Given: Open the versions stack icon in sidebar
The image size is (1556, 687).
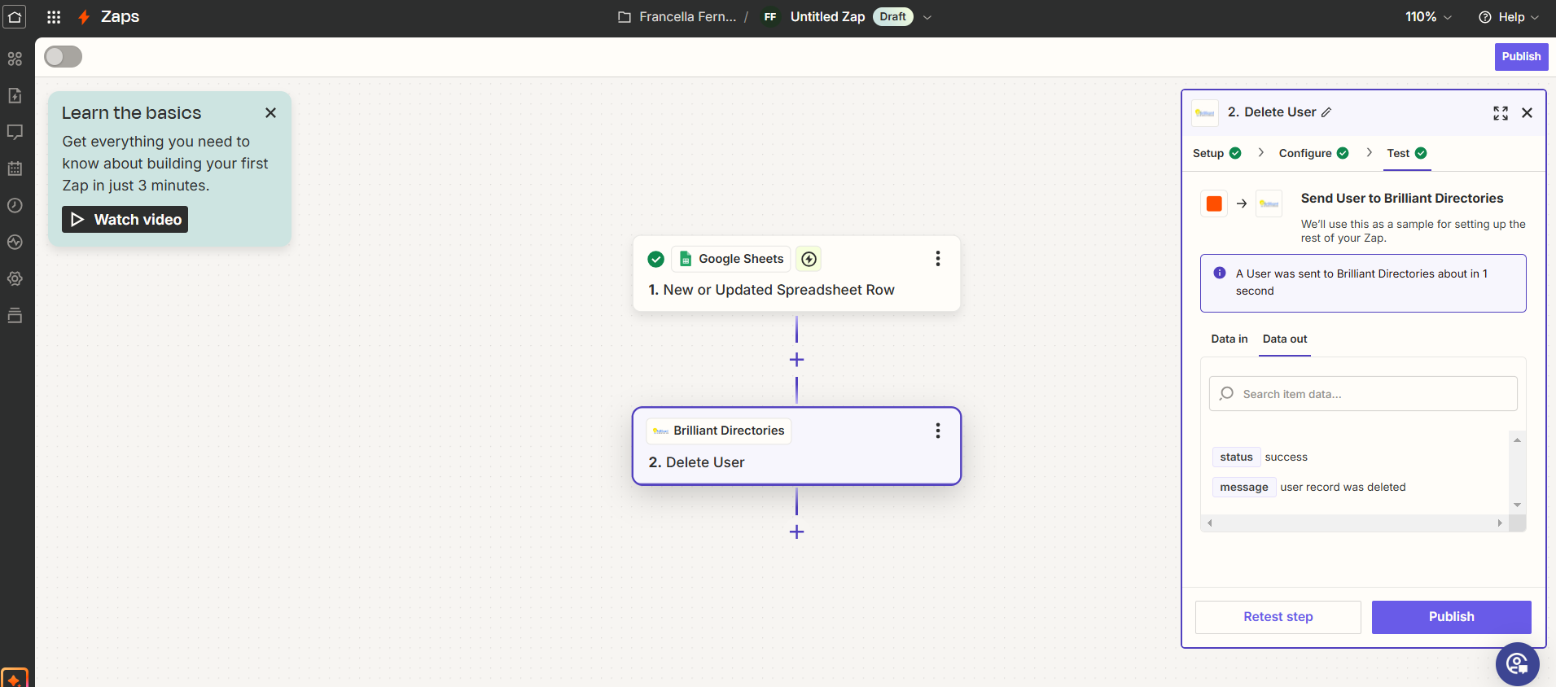Looking at the screenshot, I should [x=15, y=315].
